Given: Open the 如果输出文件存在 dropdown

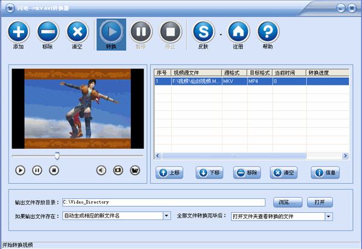Looking at the screenshot, I should [166, 216].
